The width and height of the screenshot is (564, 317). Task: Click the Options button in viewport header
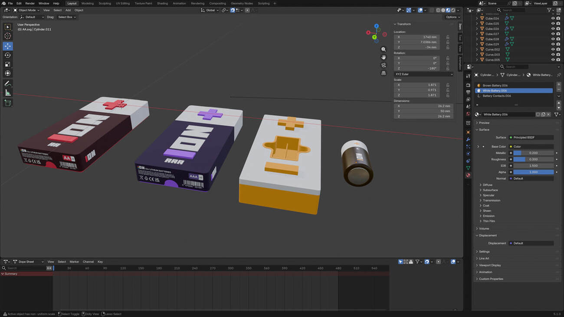(x=452, y=17)
